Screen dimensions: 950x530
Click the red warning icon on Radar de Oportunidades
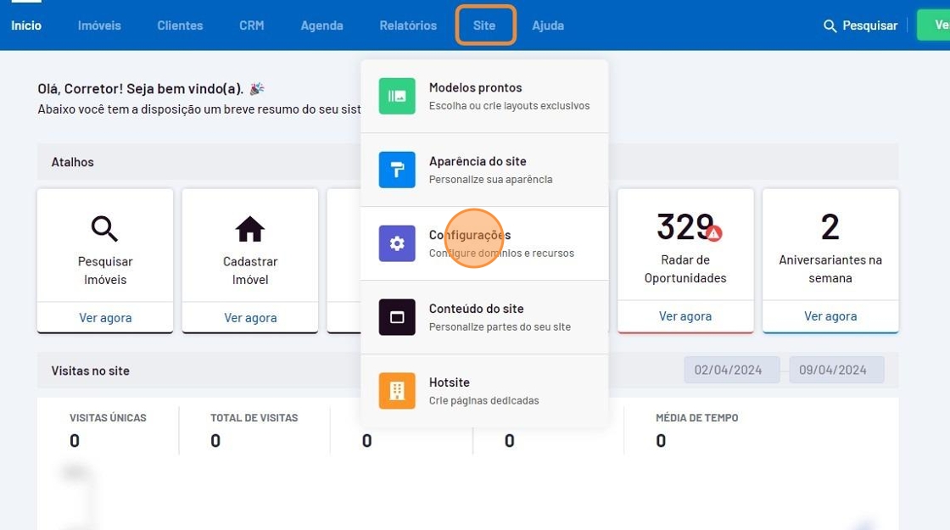click(714, 233)
